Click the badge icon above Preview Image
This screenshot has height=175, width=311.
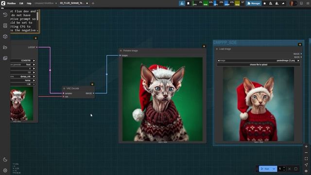click(204, 46)
